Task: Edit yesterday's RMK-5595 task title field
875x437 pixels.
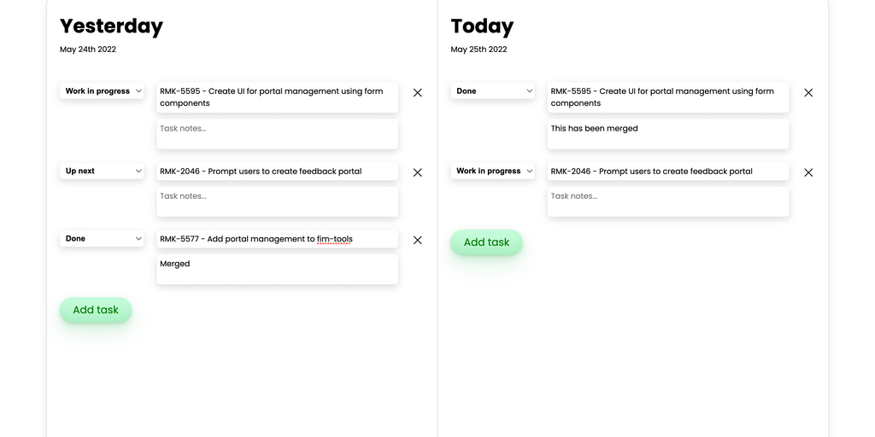Action: (277, 97)
